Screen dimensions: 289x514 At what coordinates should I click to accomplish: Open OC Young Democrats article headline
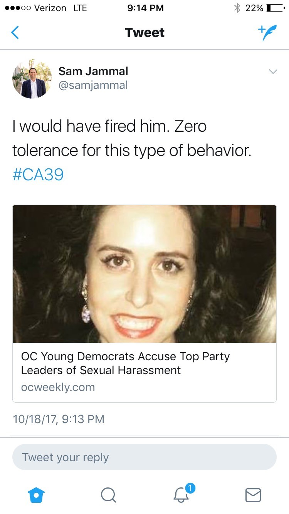tap(125, 363)
